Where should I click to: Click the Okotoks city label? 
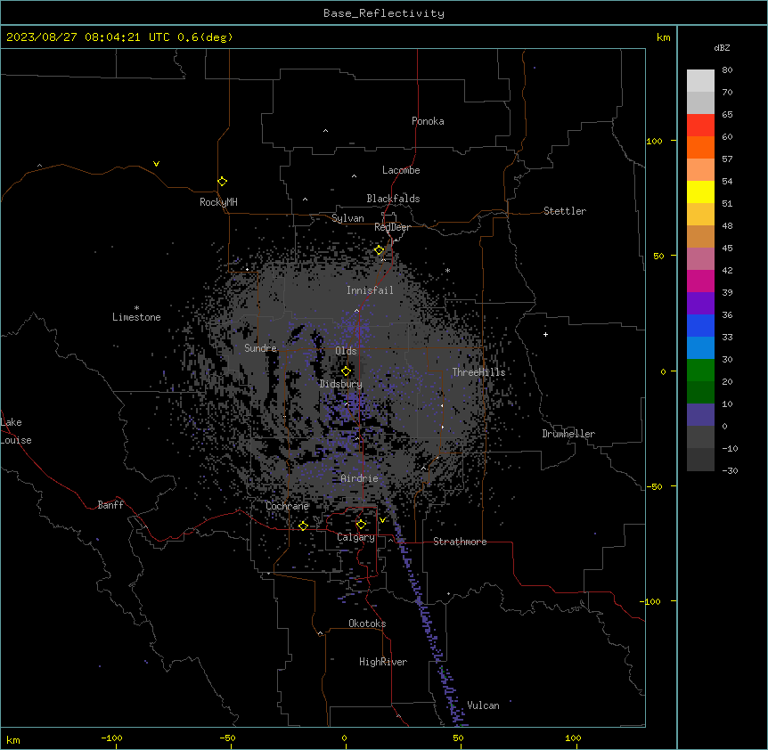click(x=367, y=624)
